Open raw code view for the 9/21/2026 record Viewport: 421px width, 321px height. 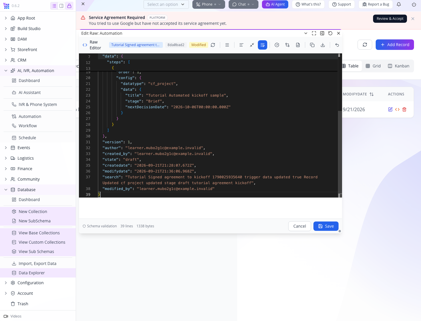click(x=397, y=109)
